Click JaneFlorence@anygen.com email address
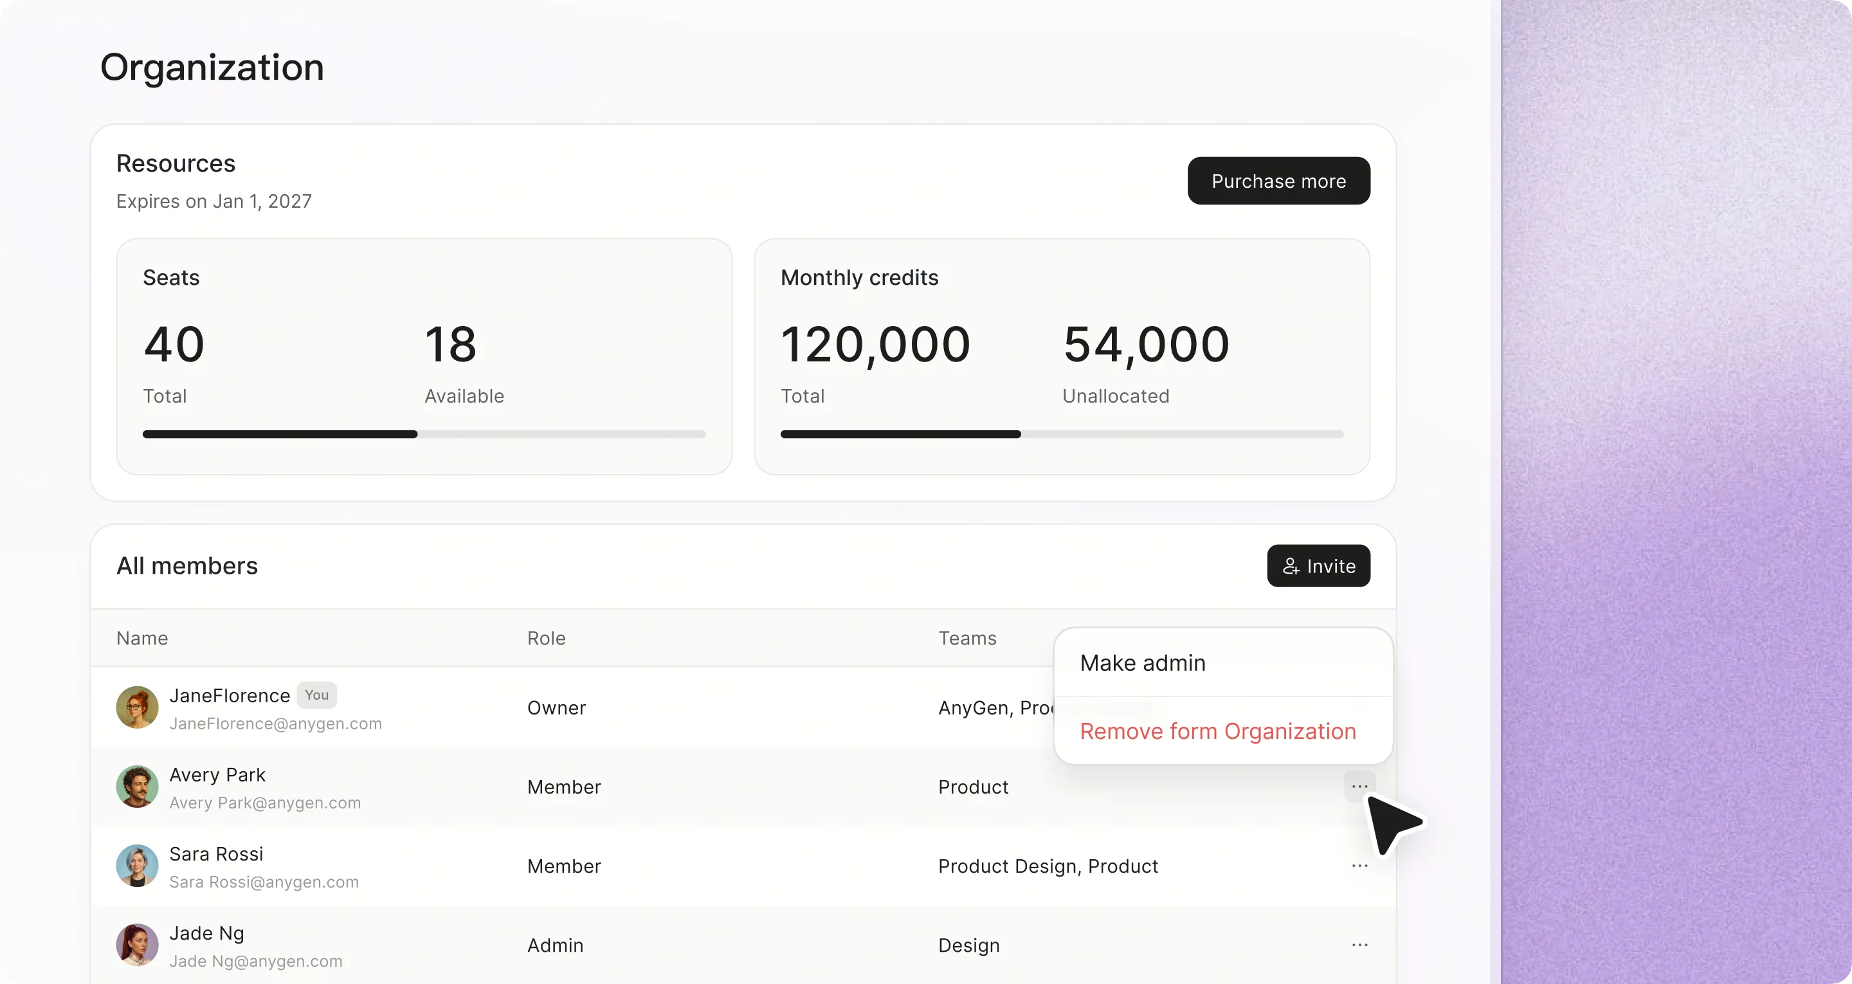 [x=275, y=724]
